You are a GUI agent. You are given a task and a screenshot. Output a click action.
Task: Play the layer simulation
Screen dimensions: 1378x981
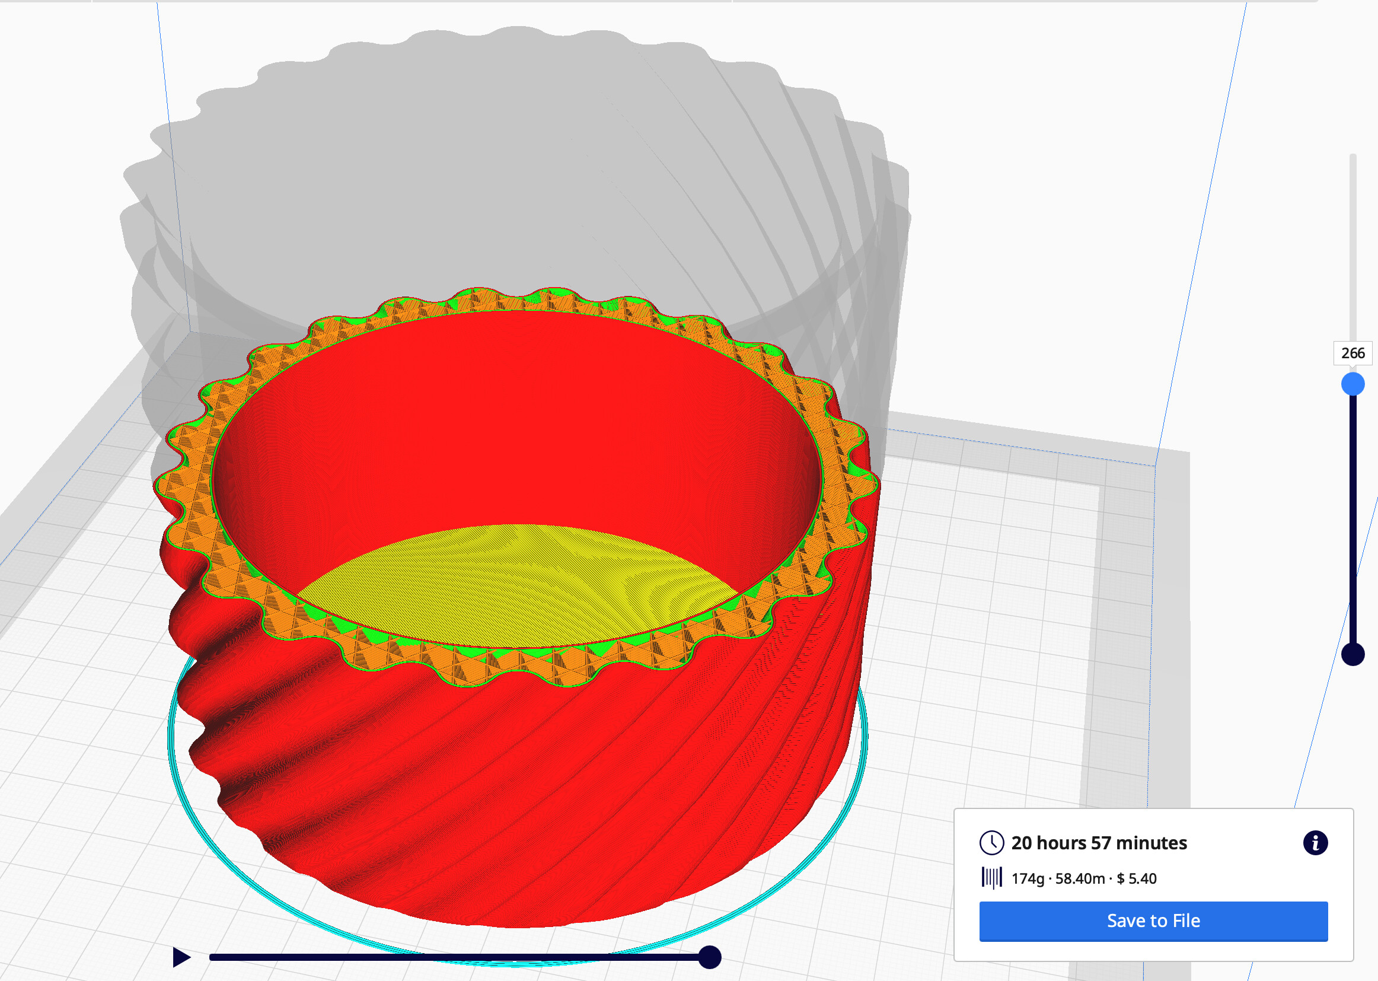pos(181,957)
